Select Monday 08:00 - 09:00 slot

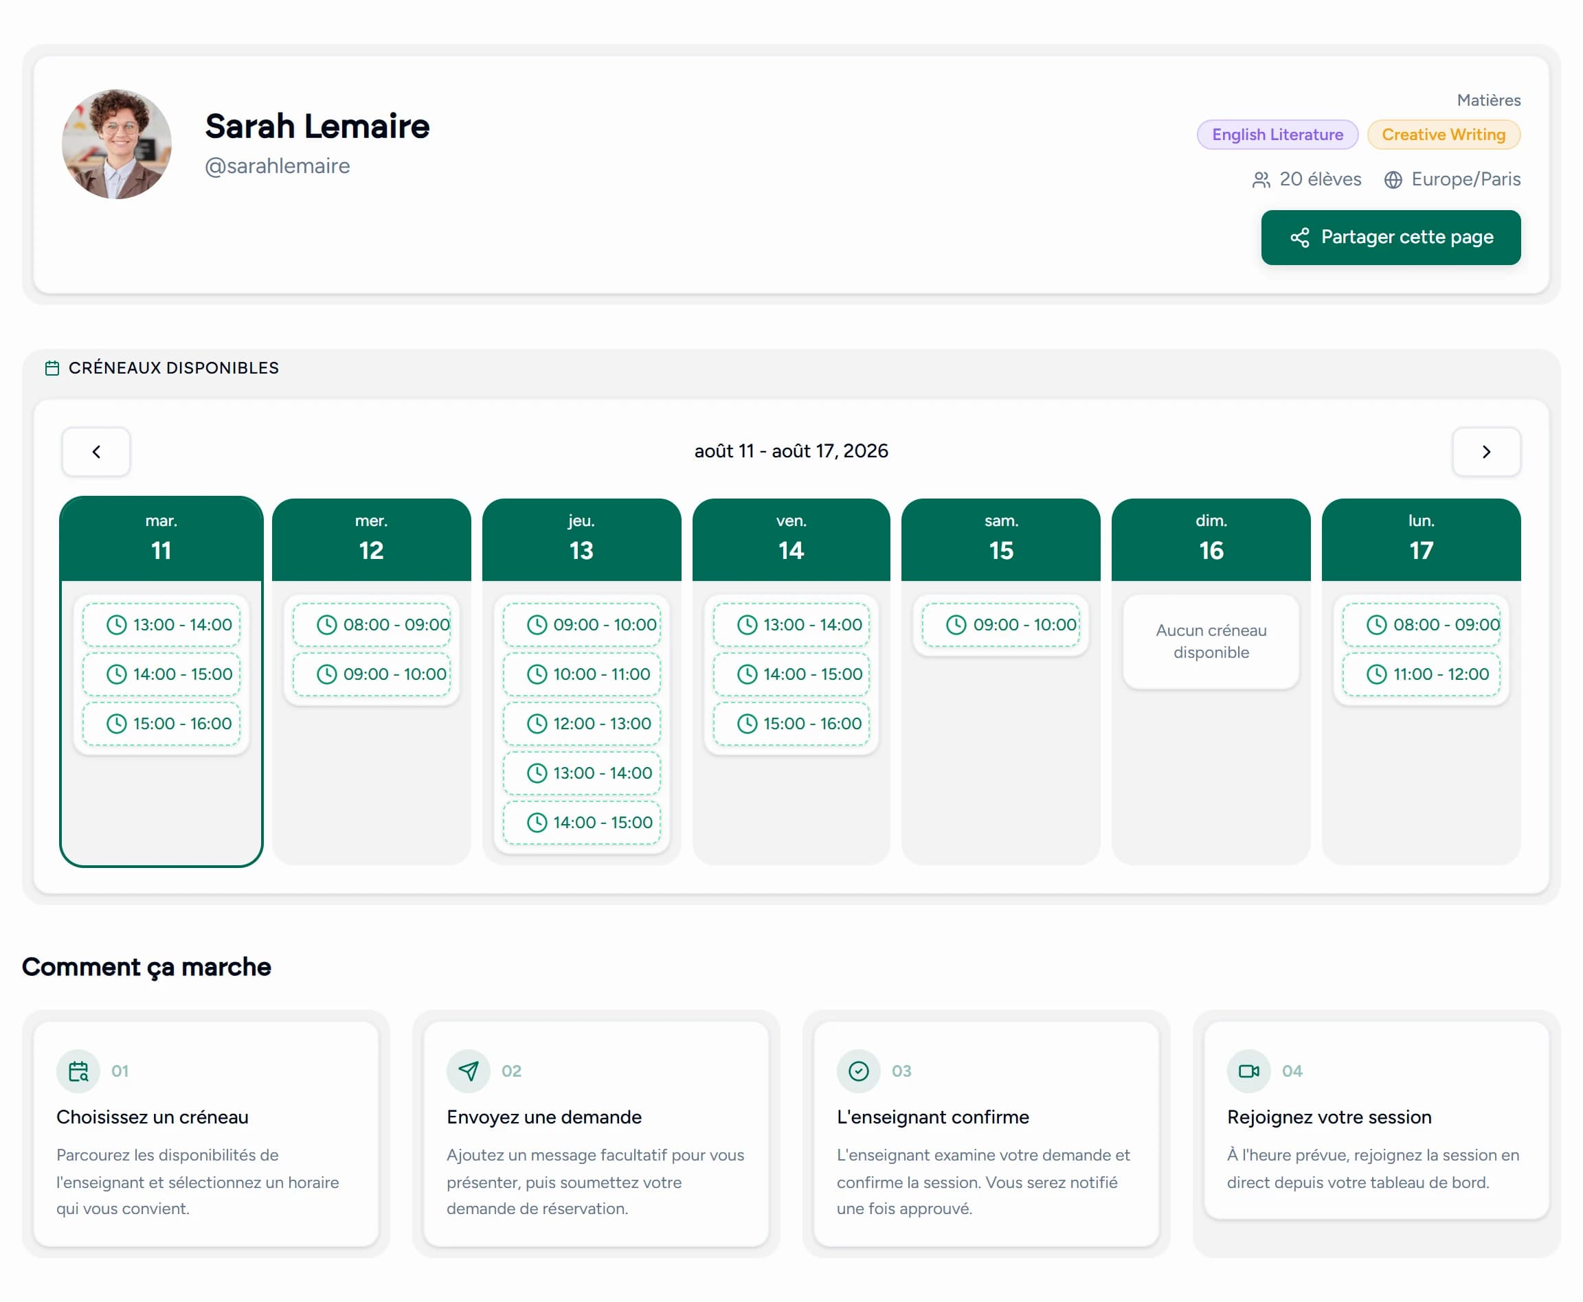click(x=1421, y=625)
